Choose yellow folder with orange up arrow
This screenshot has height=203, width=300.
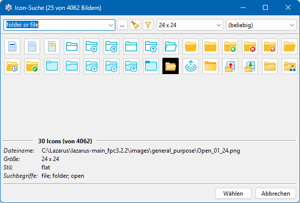tap(270, 46)
